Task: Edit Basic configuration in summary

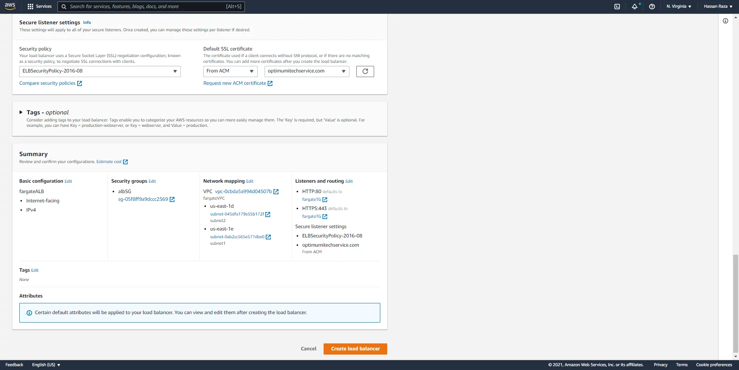Action: coord(68,181)
